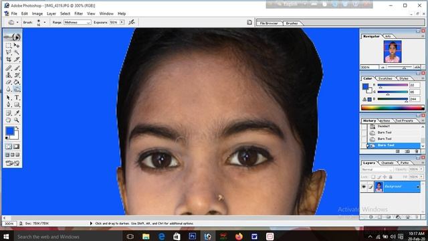Select the Hand tool

pos(9,120)
